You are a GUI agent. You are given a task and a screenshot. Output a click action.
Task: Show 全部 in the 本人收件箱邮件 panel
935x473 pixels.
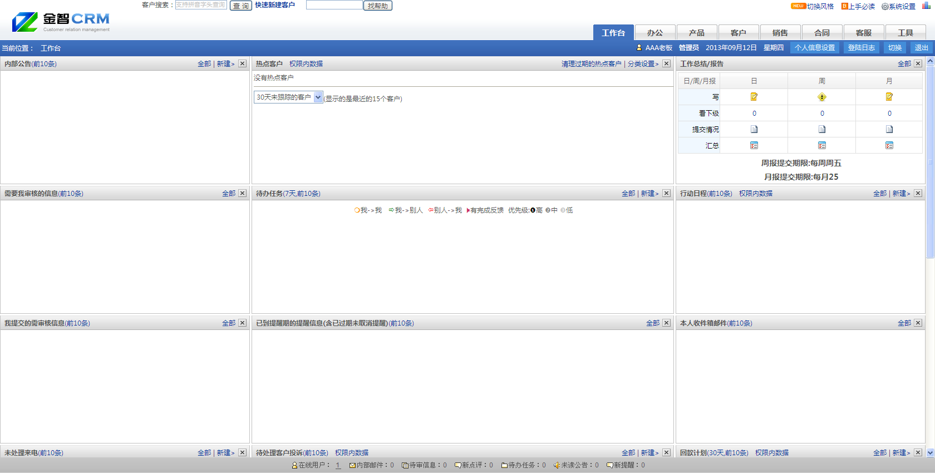coord(904,323)
